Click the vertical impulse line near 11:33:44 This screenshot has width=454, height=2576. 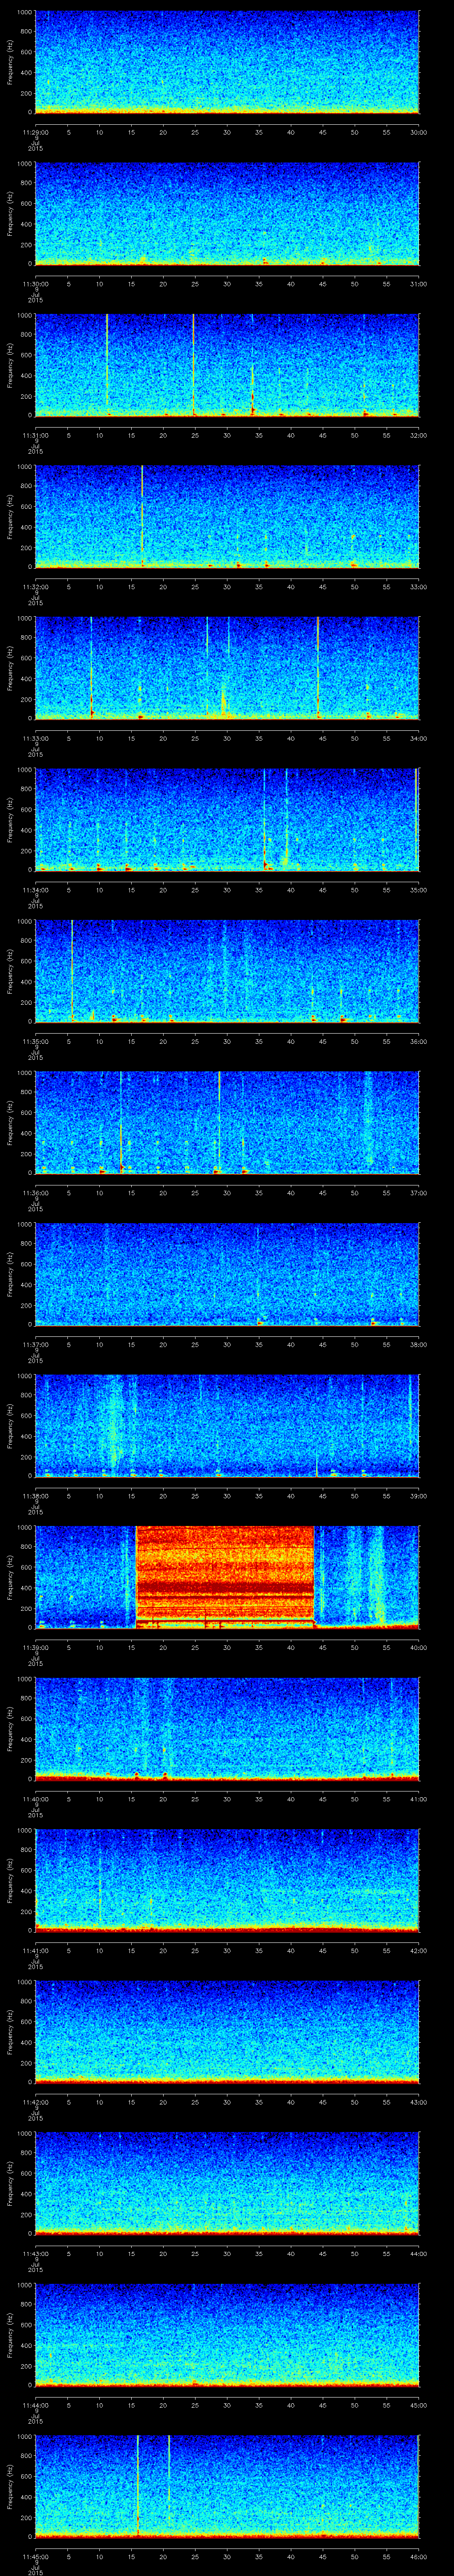317,668
